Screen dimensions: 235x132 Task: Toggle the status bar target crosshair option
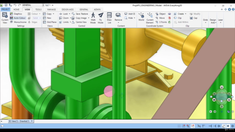[228, 126]
